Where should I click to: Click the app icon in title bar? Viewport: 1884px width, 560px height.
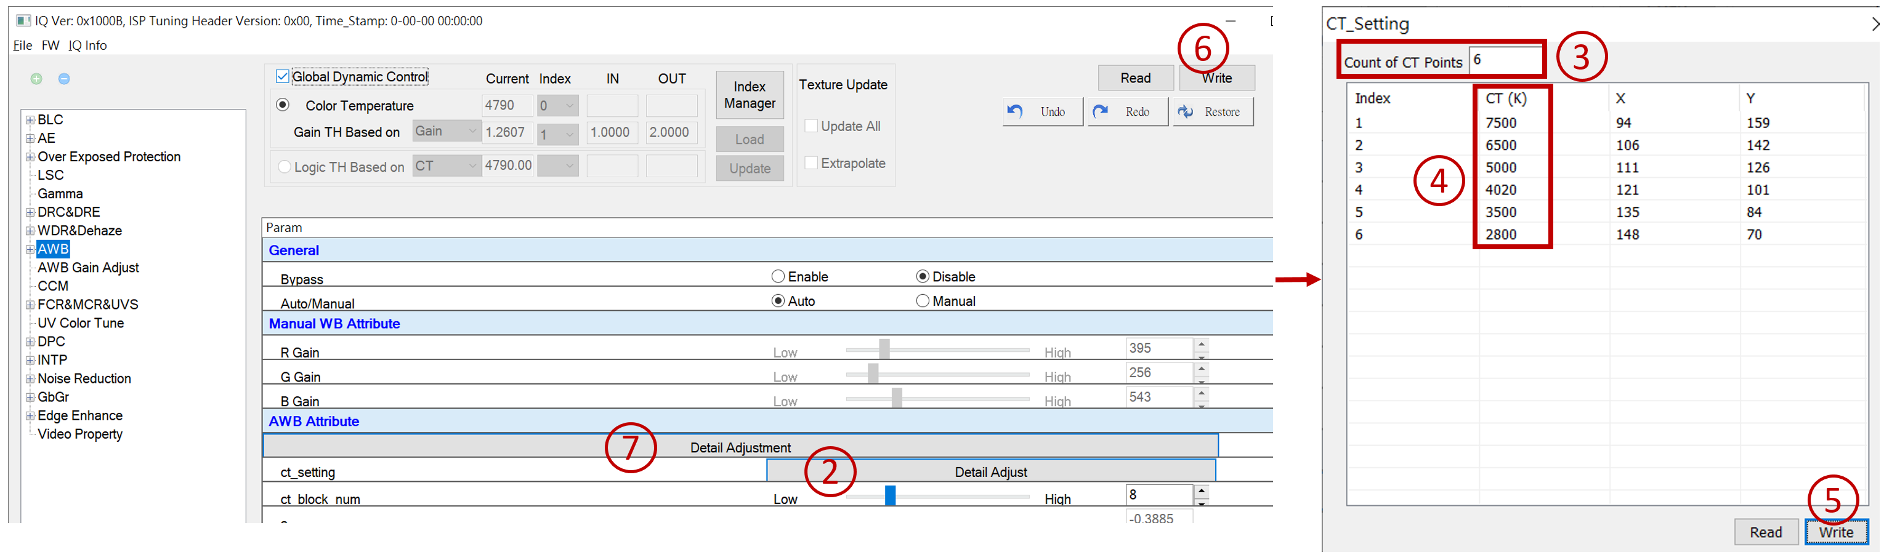coord(23,20)
